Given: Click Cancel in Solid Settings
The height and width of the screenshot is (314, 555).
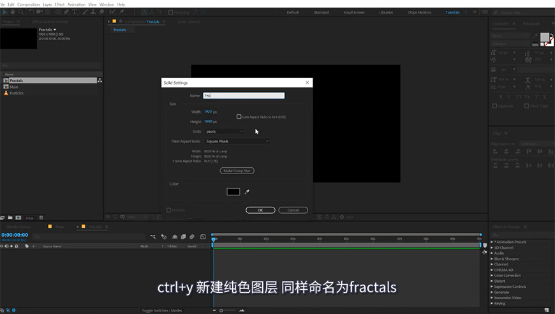Looking at the screenshot, I should pos(293,210).
